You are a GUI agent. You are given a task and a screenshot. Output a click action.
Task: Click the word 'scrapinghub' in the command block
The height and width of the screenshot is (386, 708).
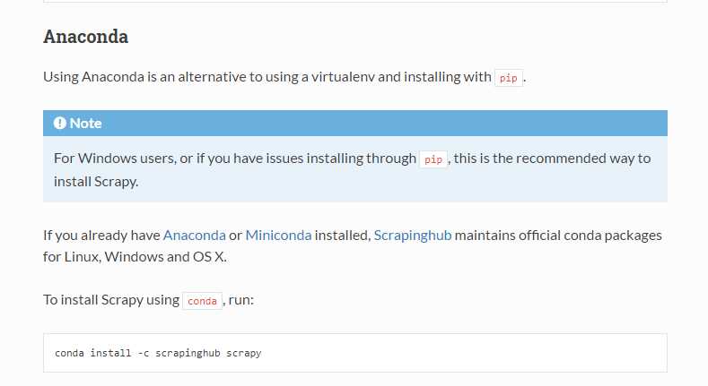pos(188,353)
